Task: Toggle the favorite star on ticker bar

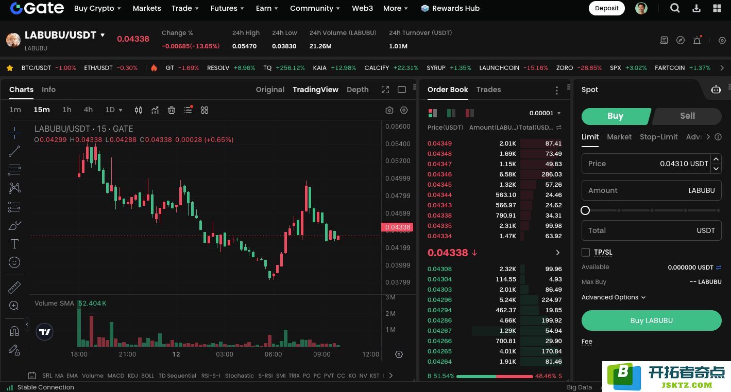Action: [x=10, y=68]
